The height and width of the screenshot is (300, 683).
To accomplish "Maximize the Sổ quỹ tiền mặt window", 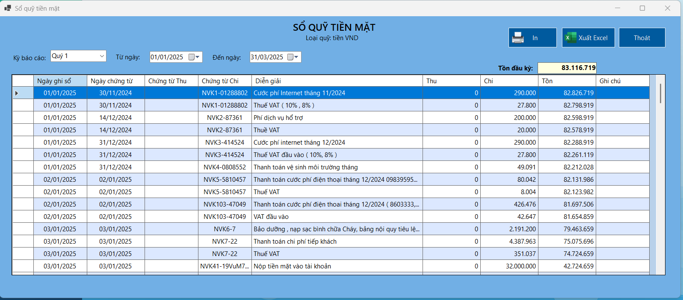I will [642, 8].
